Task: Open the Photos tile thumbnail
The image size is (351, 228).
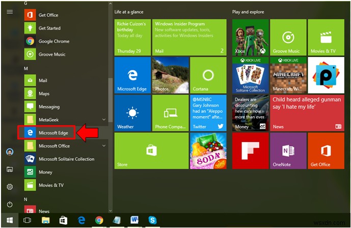Action: (170, 75)
